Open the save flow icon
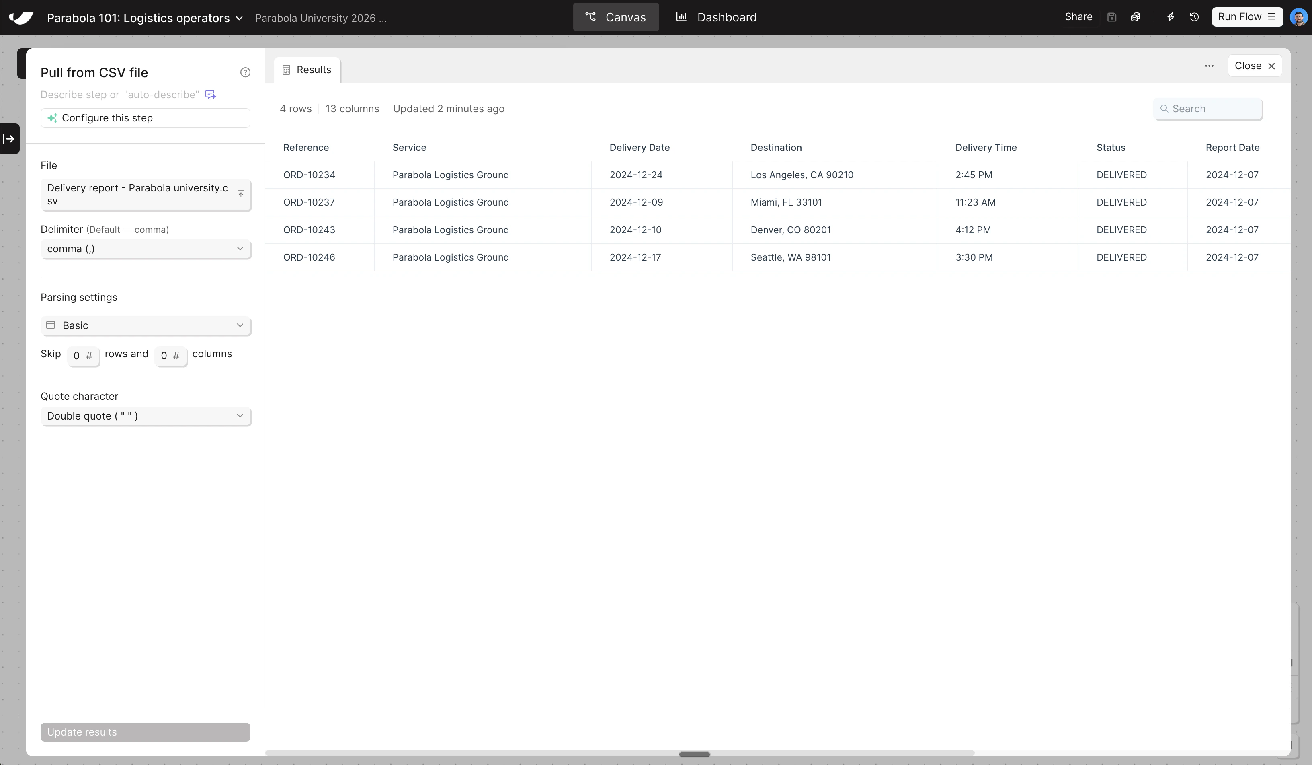Image resolution: width=1312 pixels, height=765 pixels. coord(1111,17)
